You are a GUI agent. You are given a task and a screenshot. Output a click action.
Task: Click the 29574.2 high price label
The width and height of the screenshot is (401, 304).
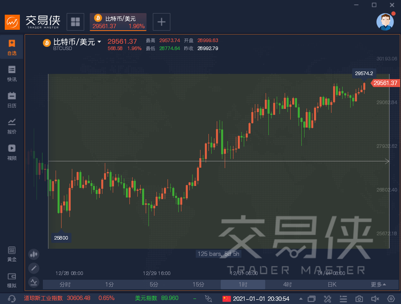[x=364, y=74]
